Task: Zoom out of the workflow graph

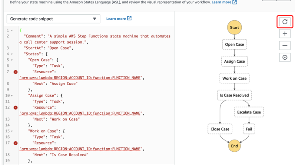Action: (x=285, y=45)
